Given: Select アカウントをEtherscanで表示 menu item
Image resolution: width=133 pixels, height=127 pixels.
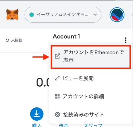Looking at the screenshot, I should click(x=91, y=57).
